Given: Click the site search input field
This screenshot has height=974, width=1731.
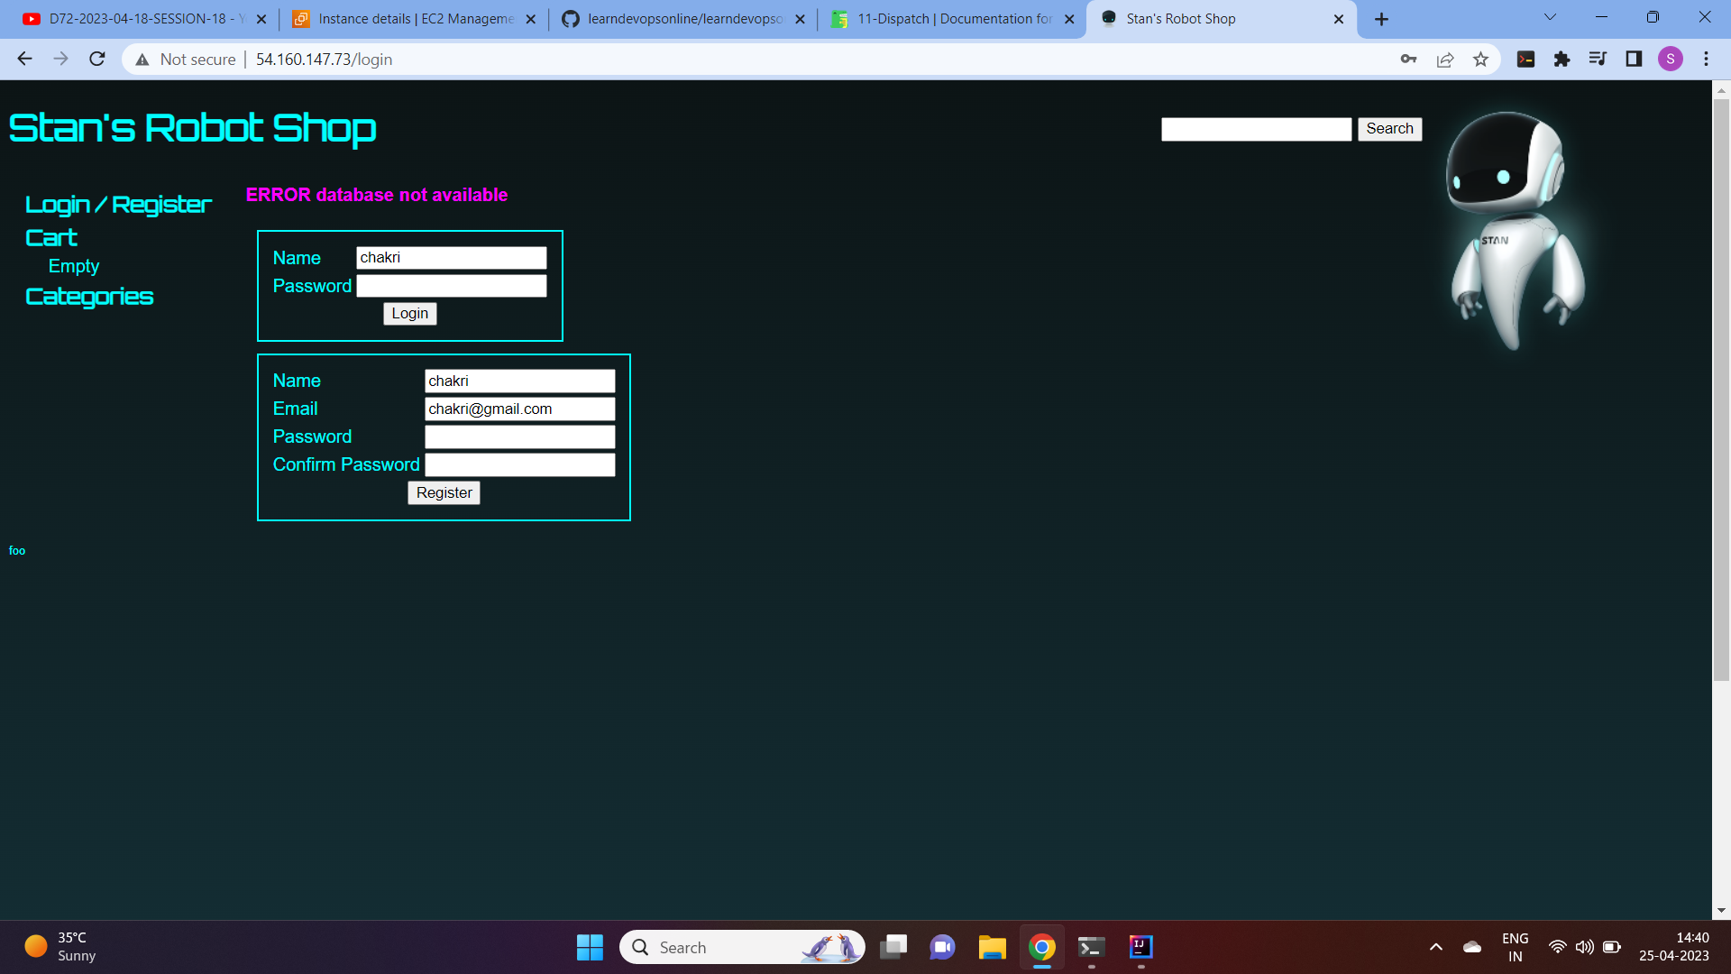Looking at the screenshot, I should tap(1256, 129).
